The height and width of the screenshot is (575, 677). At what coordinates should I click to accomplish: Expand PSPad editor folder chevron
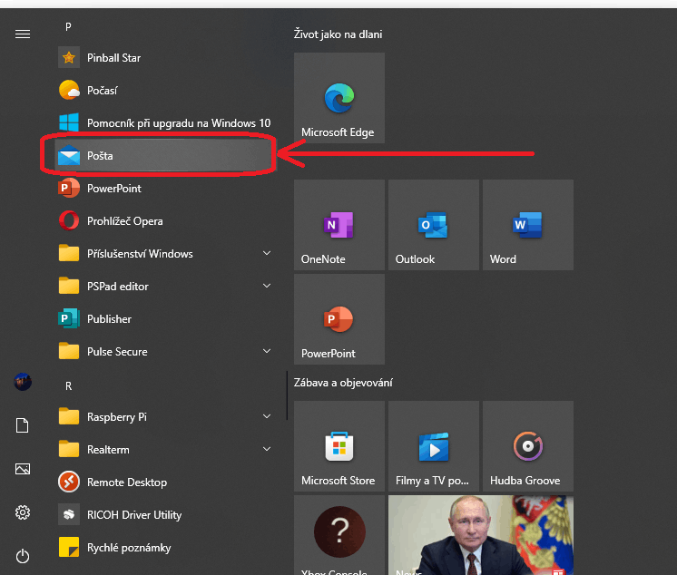267,286
